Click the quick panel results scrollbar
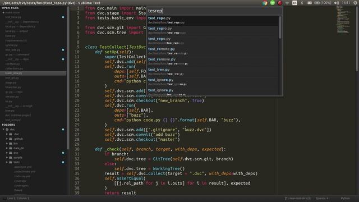Viewport: 359px width, 202px height. tap(280, 27)
